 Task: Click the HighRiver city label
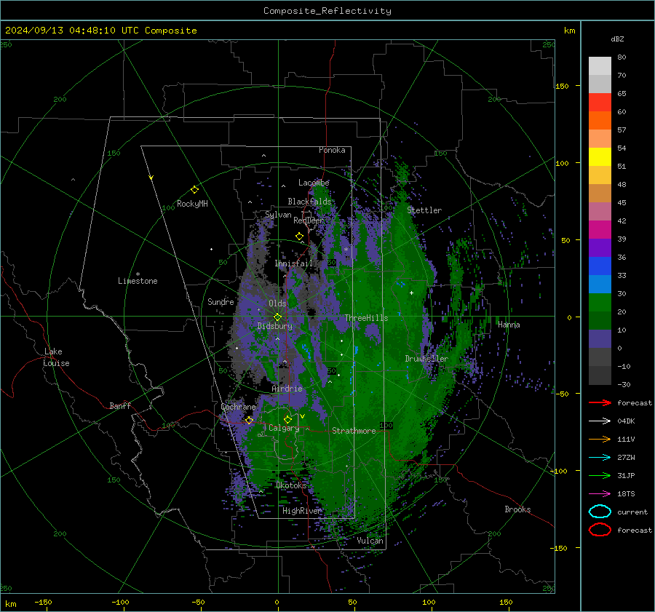(302, 511)
